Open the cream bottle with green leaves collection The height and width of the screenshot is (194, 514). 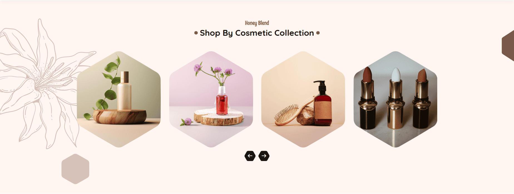click(119, 99)
